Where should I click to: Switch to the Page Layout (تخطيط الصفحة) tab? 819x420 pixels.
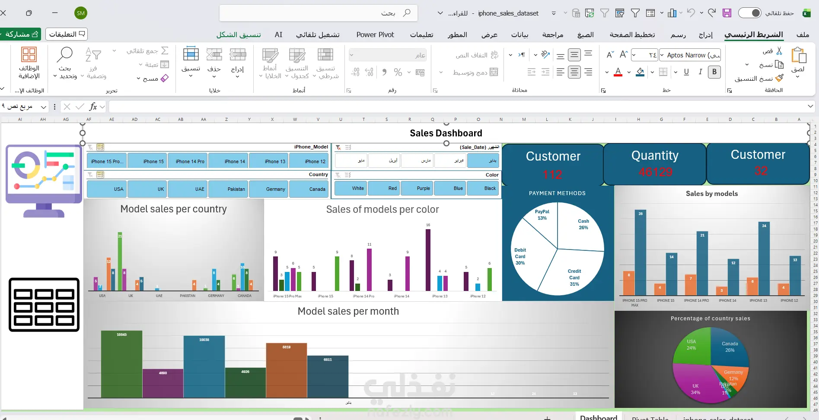click(x=632, y=35)
